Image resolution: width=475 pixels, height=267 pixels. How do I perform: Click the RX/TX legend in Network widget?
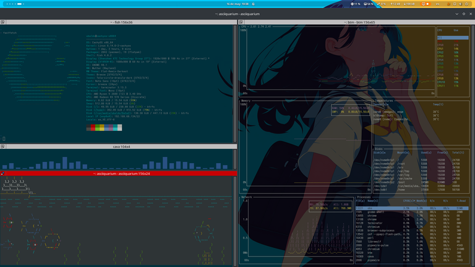tap(330, 206)
